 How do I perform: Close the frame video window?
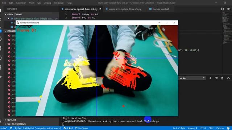(174, 22)
